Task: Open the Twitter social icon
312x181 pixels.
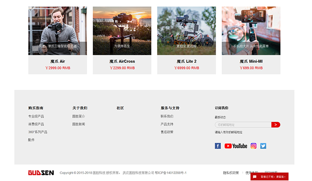Action: [263, 146]
